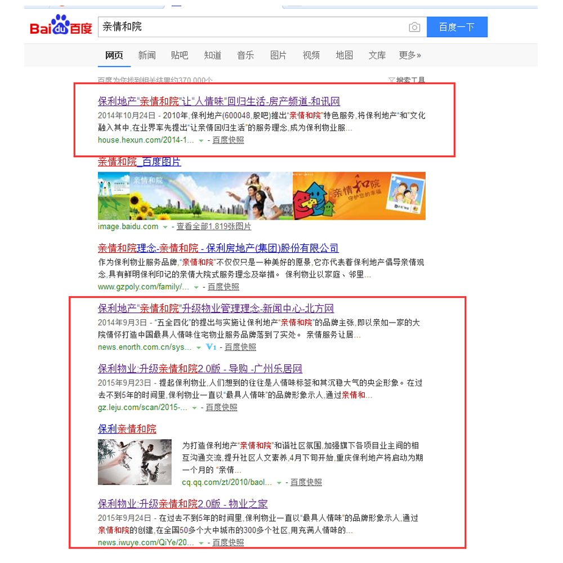Switch to the 新闻 tab
Image resolution: width=563 pixels, height=563 pixels.
pyautogui.click(x=147, y=55)
